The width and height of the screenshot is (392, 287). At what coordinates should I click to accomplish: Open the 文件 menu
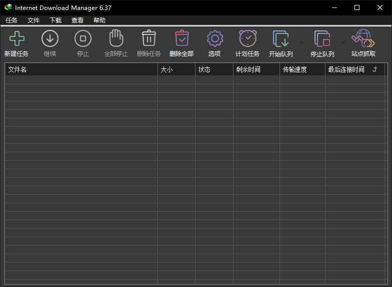pyautogui.click(x=33, y=20)
